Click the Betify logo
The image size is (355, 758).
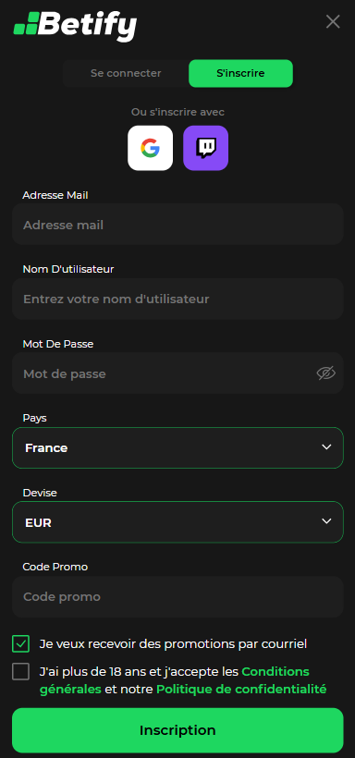[x=75, y=25]
